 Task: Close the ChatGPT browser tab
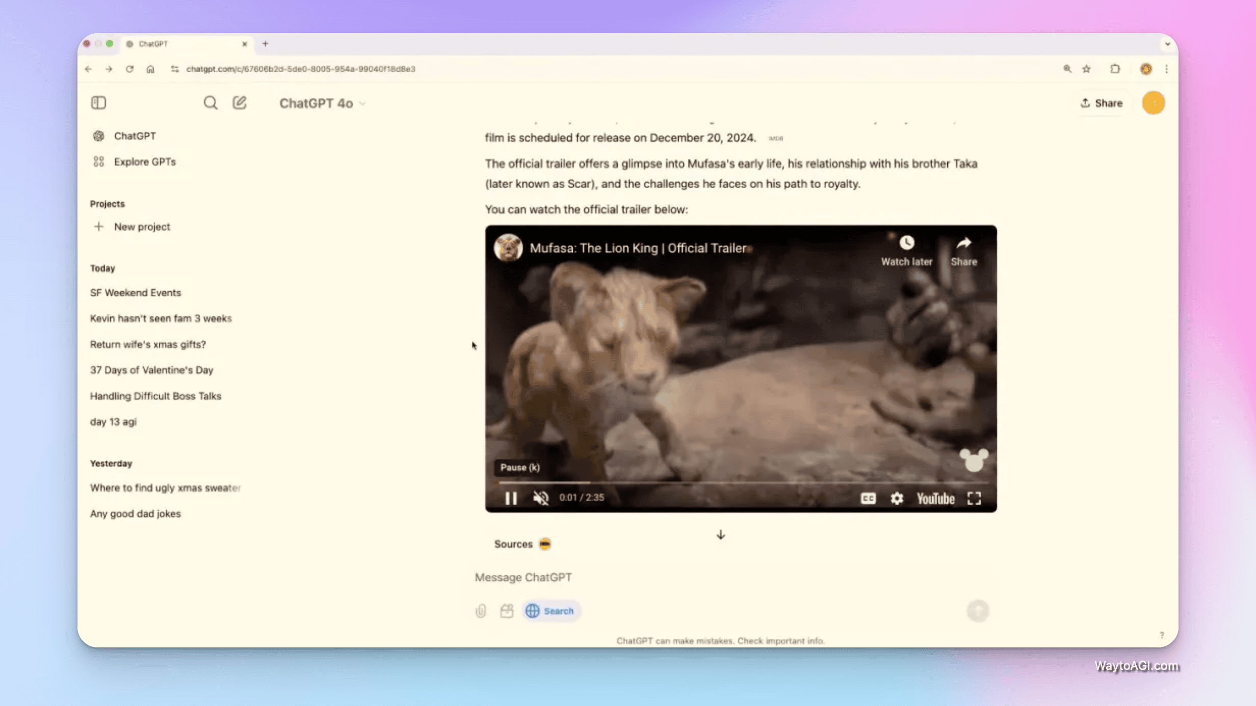(x=244, y=44)
